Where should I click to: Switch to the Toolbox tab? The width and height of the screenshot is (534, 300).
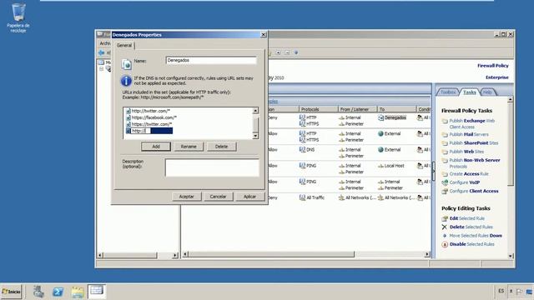pyautogui.click(x=447, y=92)
